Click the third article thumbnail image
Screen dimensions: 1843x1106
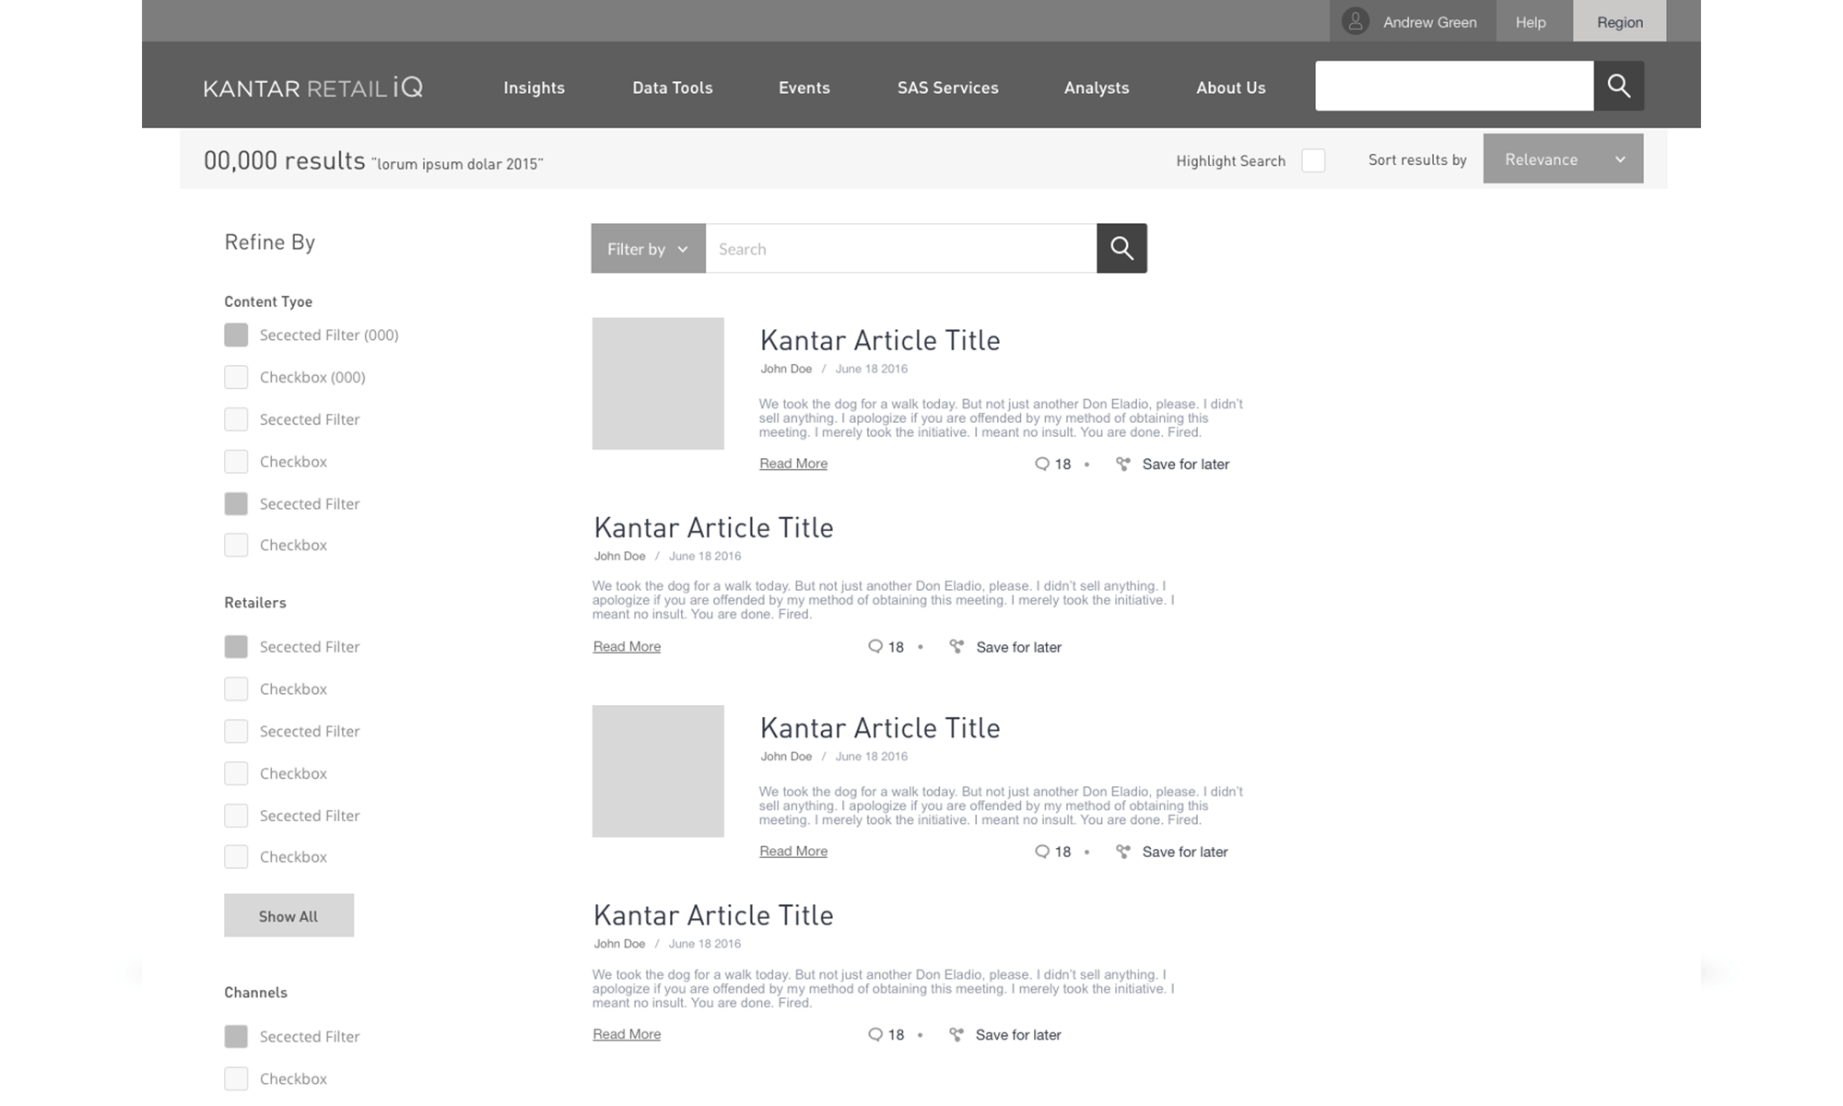point(658,771)
